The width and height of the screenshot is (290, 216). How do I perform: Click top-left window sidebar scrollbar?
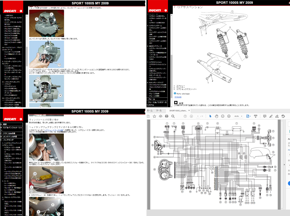[x=27, y=57]
